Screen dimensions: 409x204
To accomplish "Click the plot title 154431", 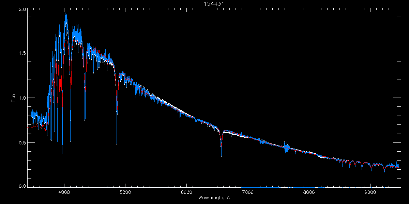I will [x=214, y=3].
